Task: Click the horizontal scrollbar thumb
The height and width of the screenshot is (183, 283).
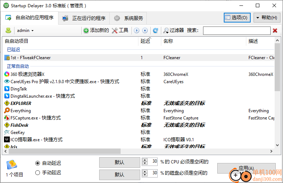Action: coord(65,151)
